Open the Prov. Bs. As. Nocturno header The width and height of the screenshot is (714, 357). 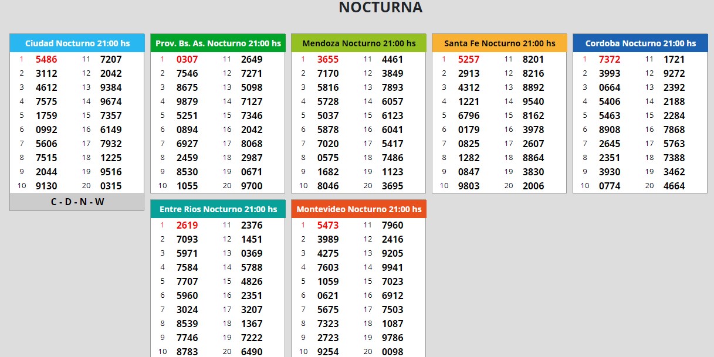coord(218,43)
